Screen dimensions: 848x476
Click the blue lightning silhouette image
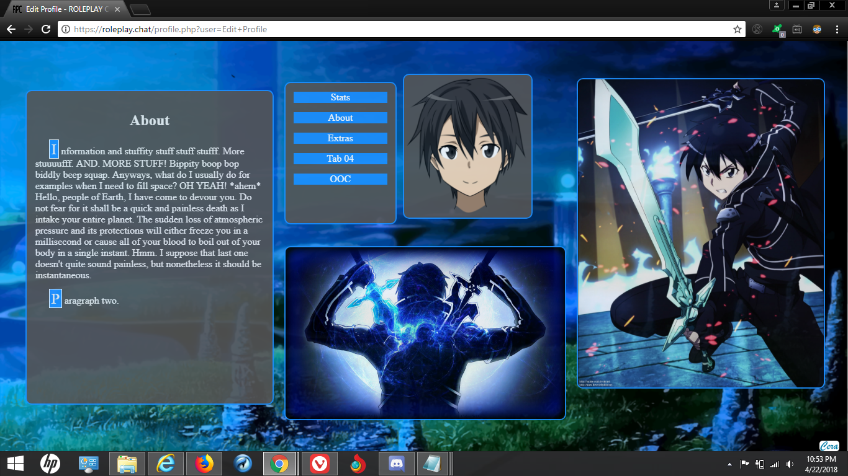(x=425, y=333)
